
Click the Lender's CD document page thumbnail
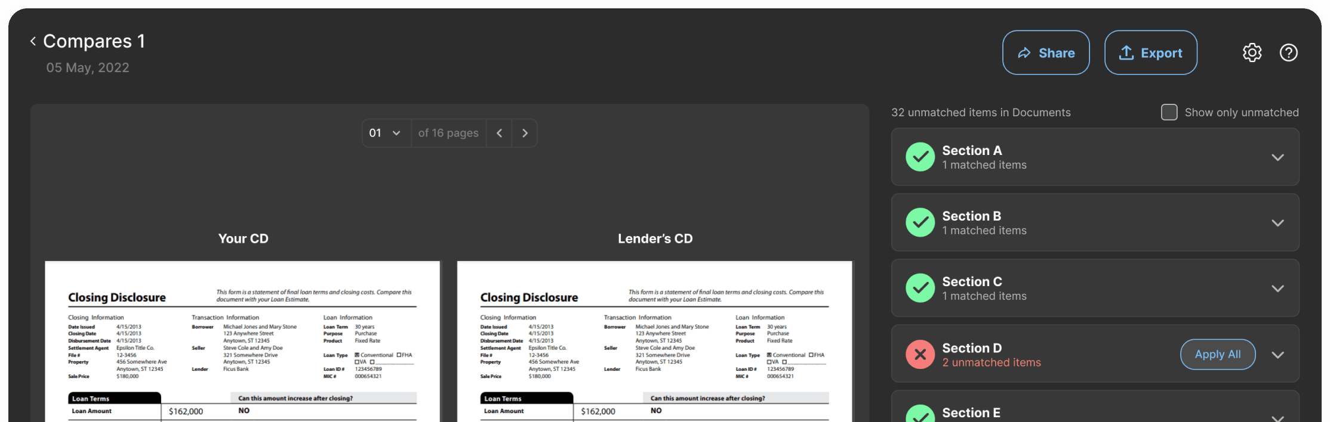pyautogui.click(x=655, y=342)
